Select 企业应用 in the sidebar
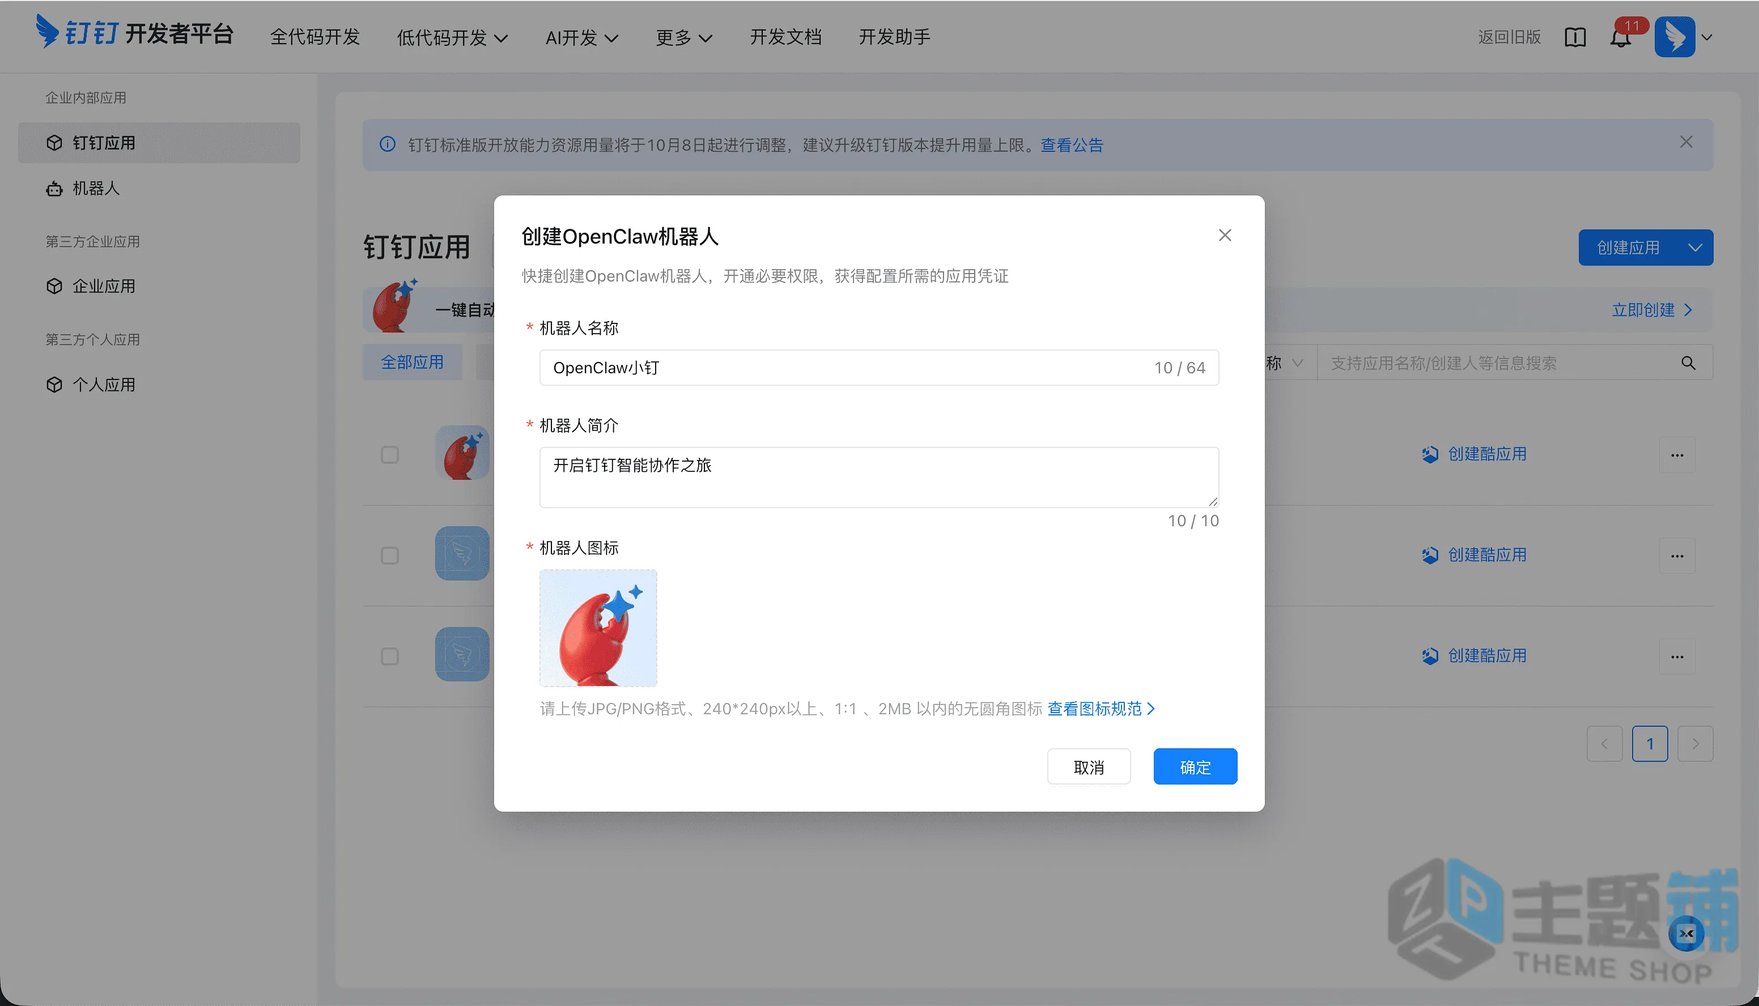 pyautogui.click(x=159, y=286)
